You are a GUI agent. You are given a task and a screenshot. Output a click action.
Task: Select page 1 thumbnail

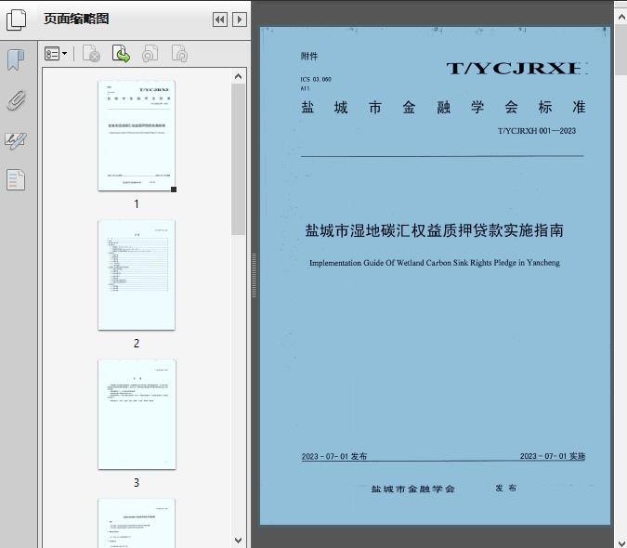coord(137,136)
